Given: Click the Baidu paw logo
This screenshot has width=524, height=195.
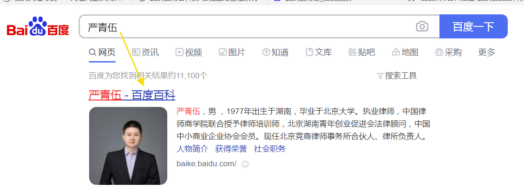Looking at the screenshot, I should (38, 26).
